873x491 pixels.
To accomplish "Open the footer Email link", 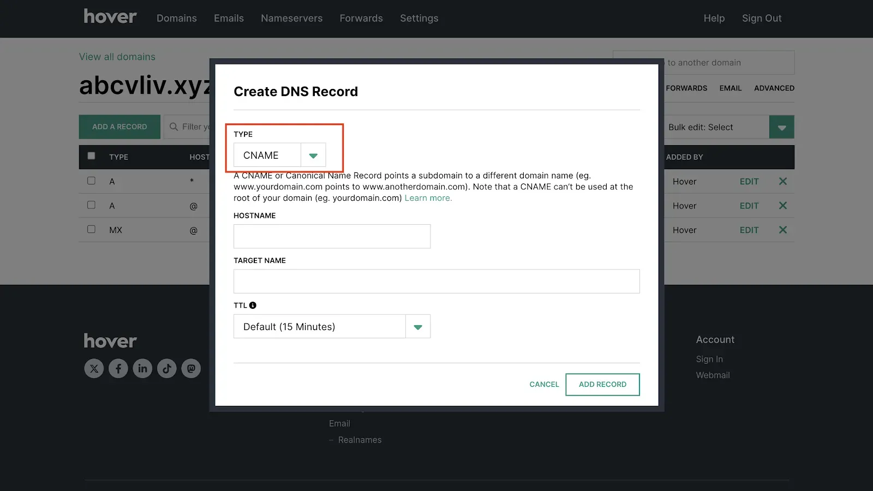I will coord(339,423).
